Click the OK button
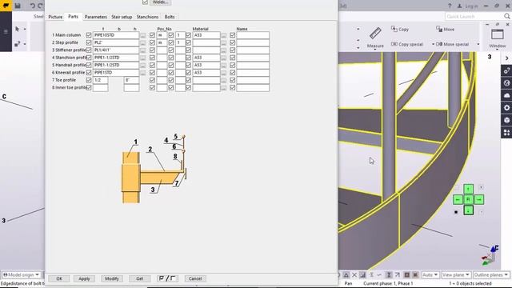Screen dimensions: 512x288 [59, 278]
